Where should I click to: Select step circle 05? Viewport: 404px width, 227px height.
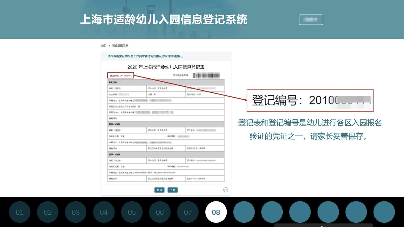point(132,212)
